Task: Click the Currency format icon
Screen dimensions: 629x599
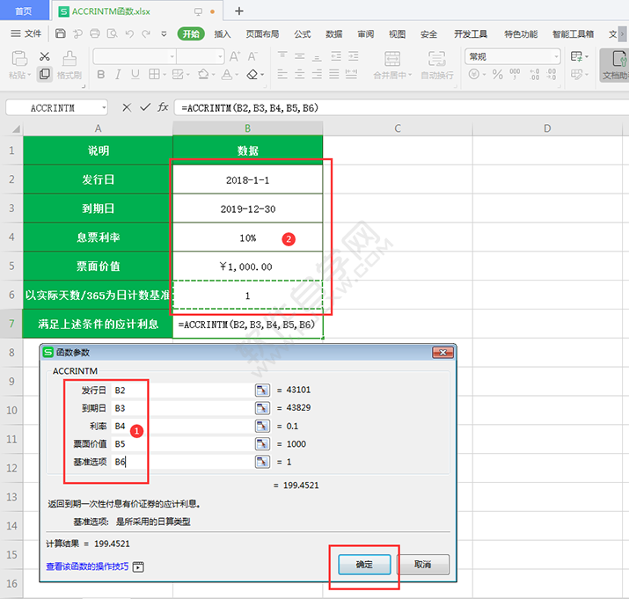Action: click(474, 74)
